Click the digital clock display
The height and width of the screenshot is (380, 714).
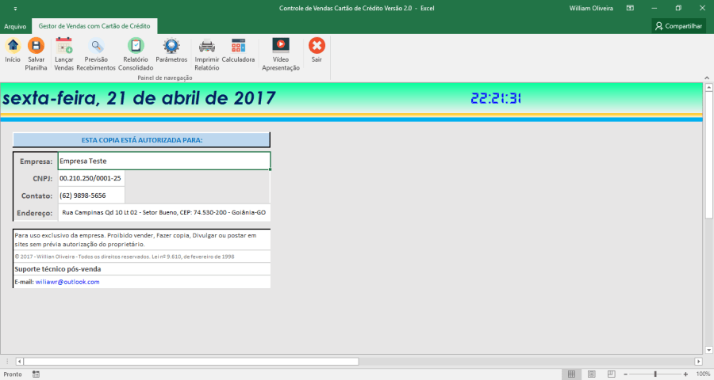pos(495,98)
